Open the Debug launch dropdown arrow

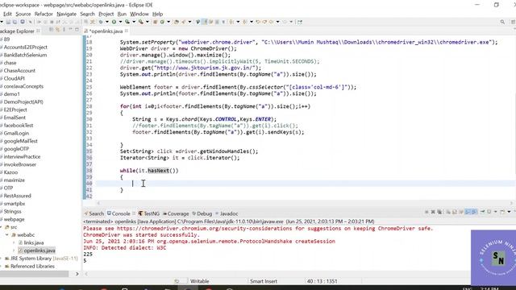107,22
